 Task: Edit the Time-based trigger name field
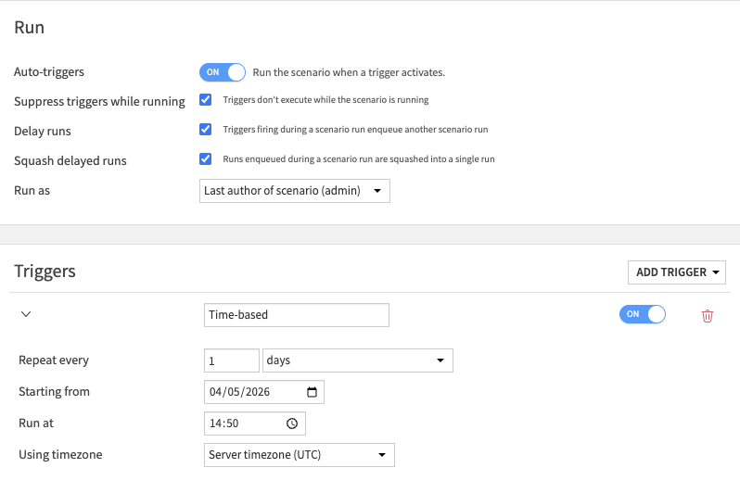click(297, 315)
